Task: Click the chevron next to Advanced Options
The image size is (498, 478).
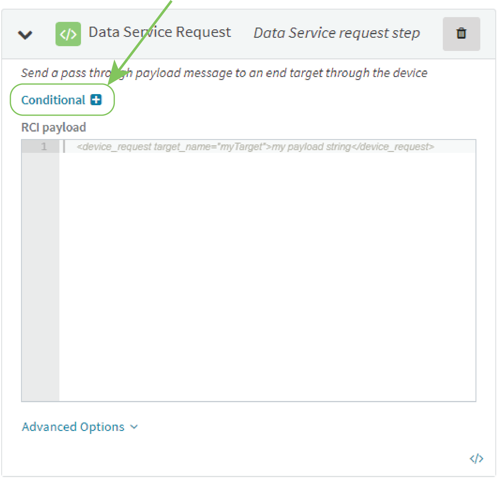Action: tap(134, 427)
